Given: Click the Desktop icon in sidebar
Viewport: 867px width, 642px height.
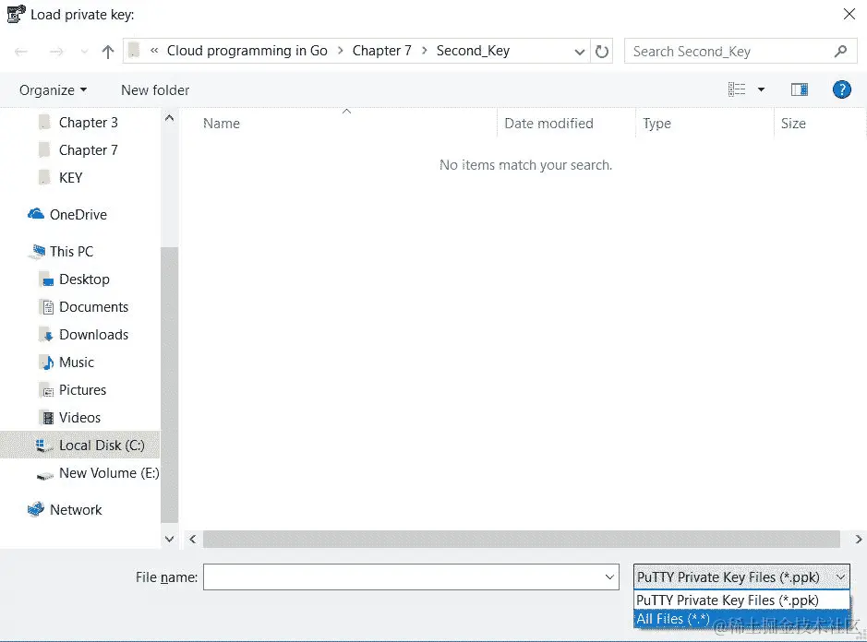Looking at the screenshot, I should (x=48, y=279).
